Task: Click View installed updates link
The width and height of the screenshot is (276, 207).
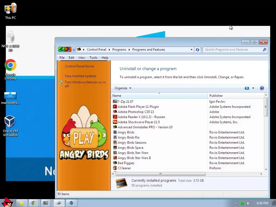Action: 80,76
